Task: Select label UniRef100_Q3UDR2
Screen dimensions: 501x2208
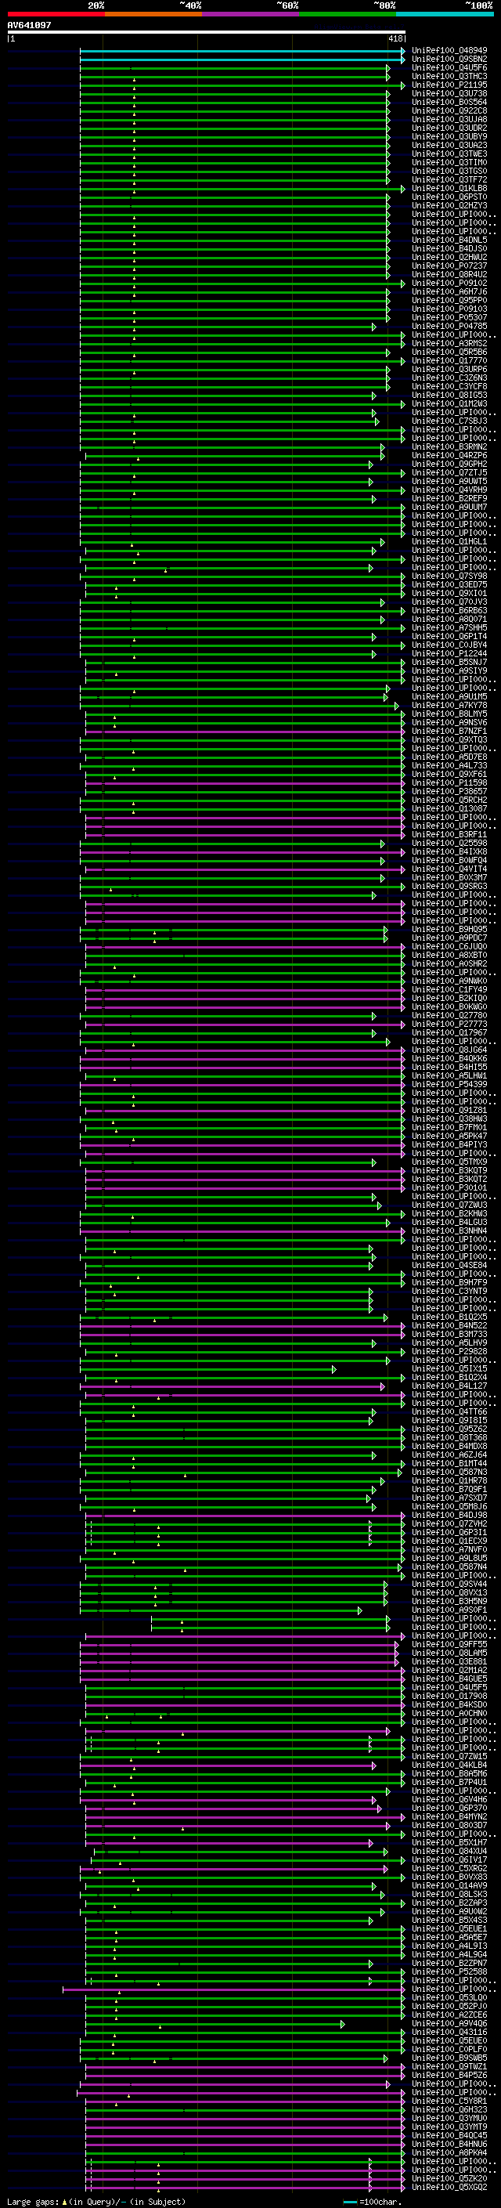Action: [x=449, y=128]
